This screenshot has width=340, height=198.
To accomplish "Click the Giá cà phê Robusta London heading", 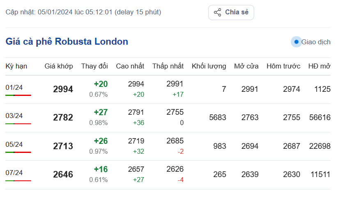I will click(x=67, y=41).
